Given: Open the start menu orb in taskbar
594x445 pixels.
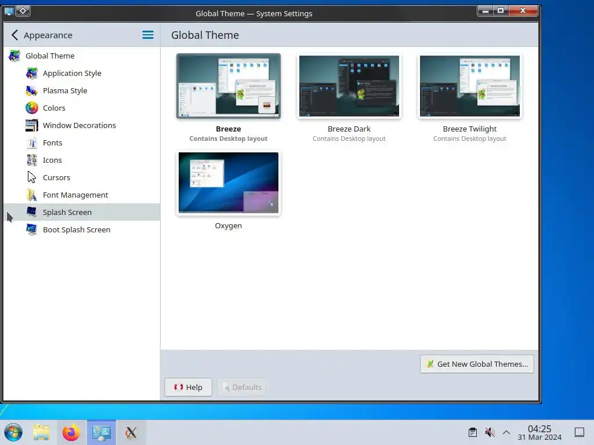Looking at the screenshot, I should 14,432.
